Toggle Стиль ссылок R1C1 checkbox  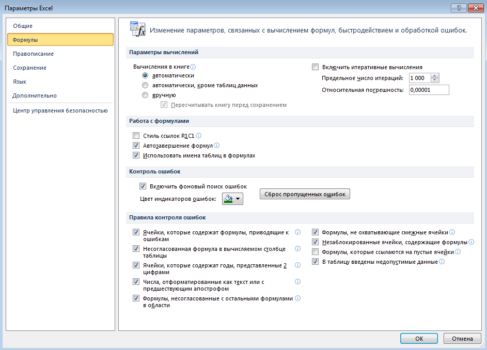pyautogui.click(x=136, y=135)
